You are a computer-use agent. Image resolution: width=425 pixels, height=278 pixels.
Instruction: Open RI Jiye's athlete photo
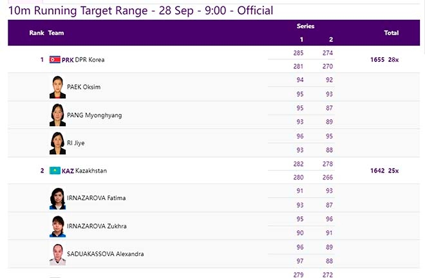[x=57, y=143]
